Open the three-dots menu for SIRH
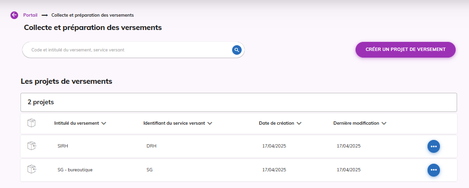 point(433,147)
